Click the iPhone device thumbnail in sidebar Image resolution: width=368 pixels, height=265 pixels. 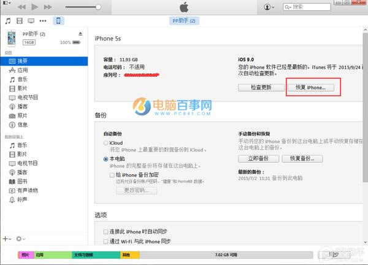pos(12,38)
